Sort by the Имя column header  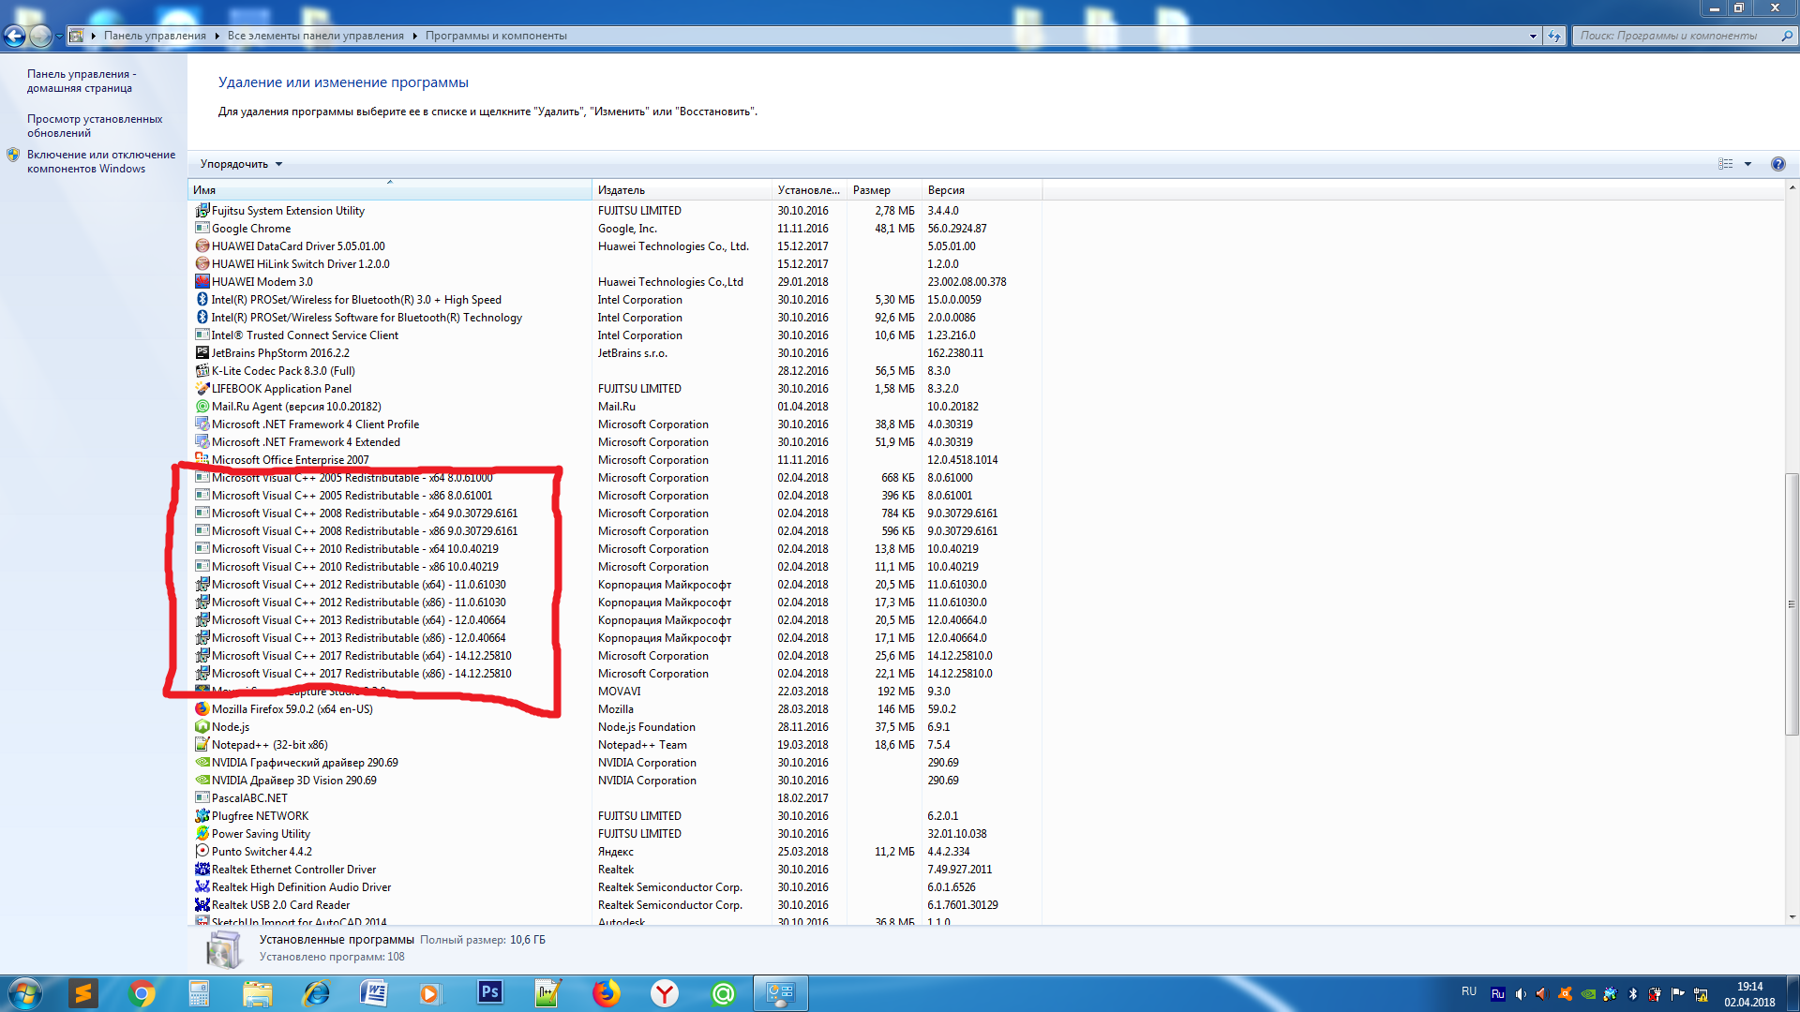(390, 190)
